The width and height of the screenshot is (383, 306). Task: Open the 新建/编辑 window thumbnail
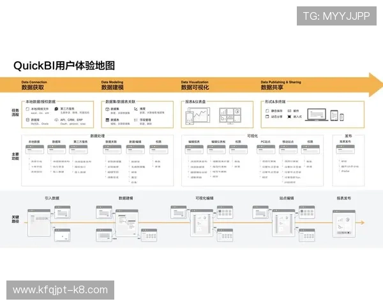pyautogui.click(x=135, y=149)
